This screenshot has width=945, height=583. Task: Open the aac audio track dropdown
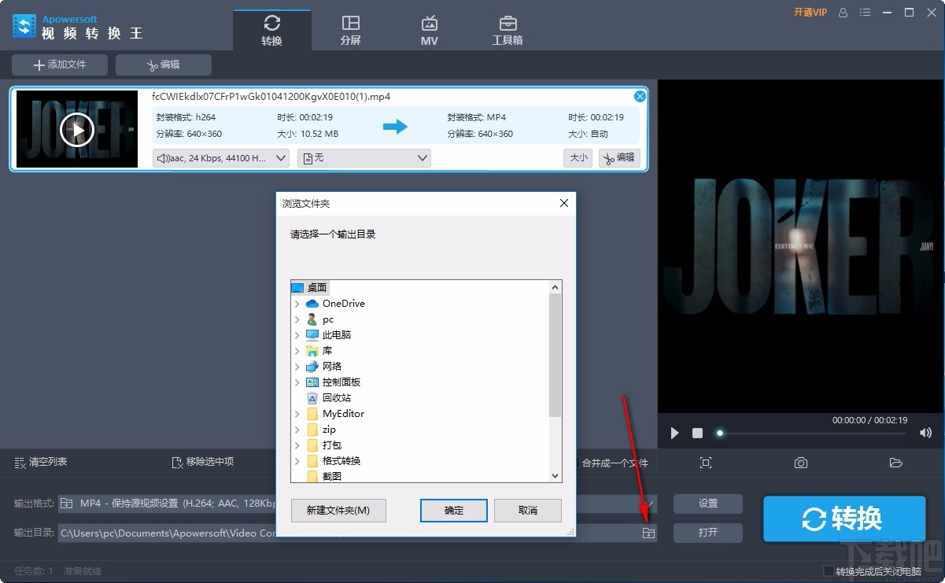220,157
